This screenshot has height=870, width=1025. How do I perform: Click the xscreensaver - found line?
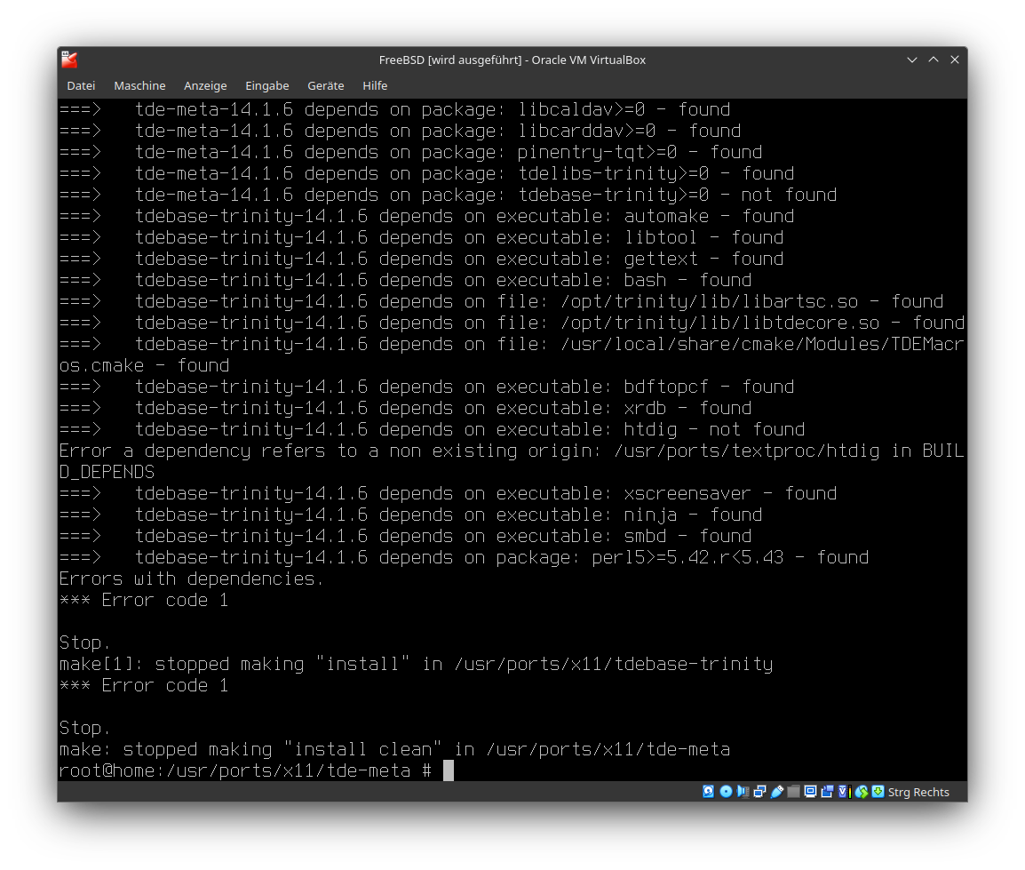click(448, 493)
